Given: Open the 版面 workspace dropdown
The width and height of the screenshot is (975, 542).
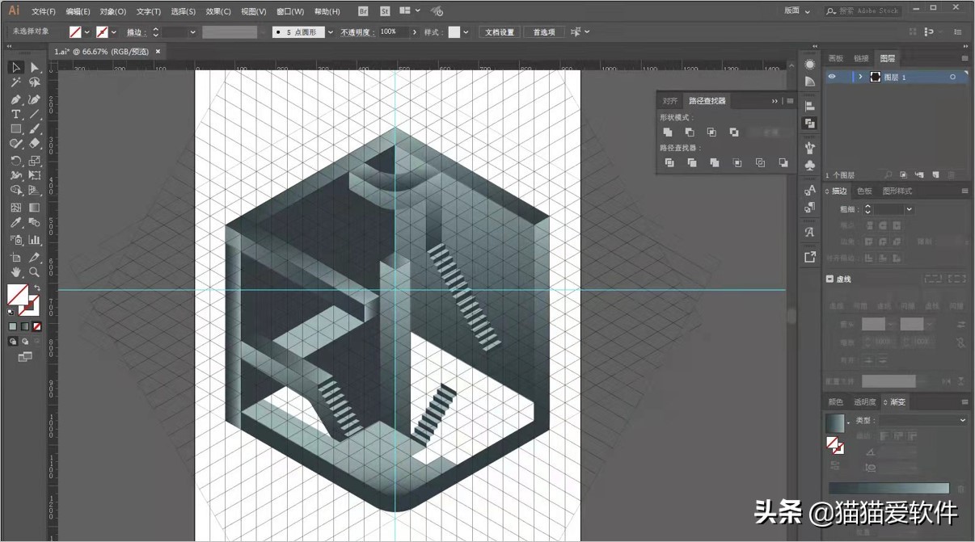Looking at the screenshot, I should tap(796, 11).
